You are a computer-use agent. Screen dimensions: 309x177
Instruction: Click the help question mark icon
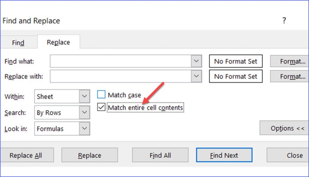tap(284, 21)
